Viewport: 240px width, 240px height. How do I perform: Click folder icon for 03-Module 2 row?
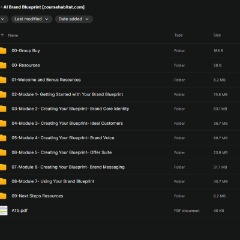pos(3,109)
